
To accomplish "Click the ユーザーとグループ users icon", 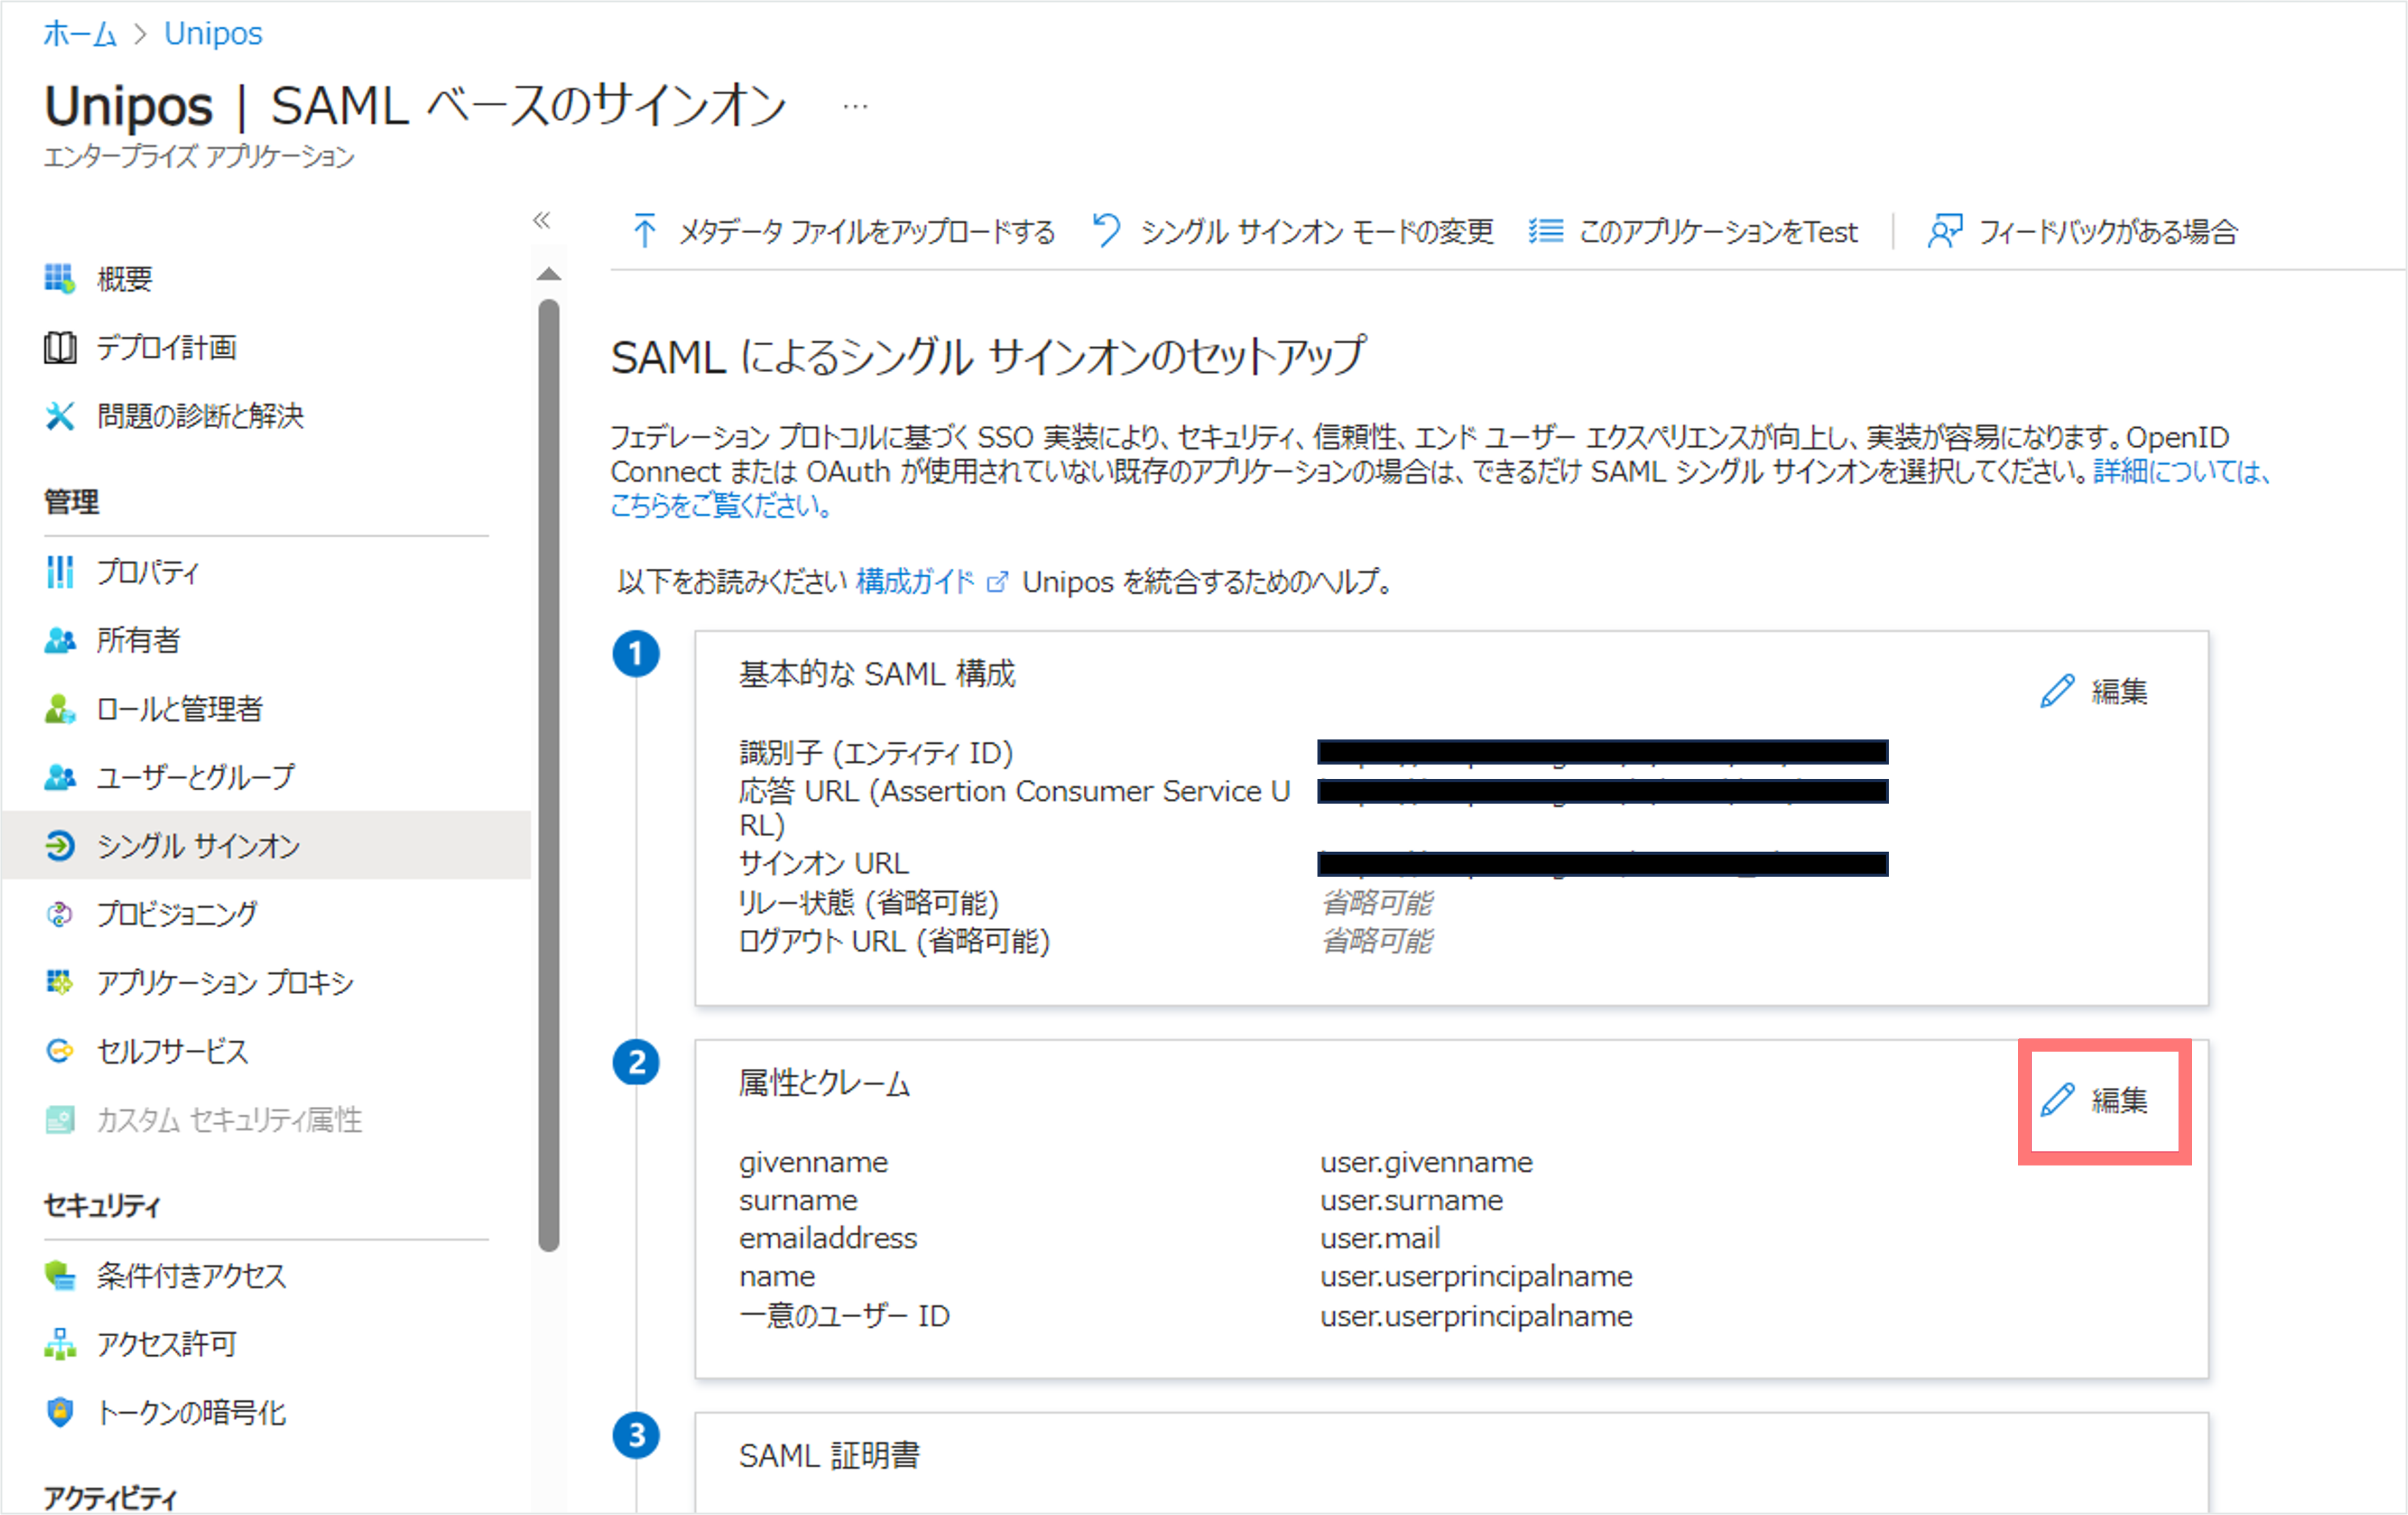I will 59,777.
